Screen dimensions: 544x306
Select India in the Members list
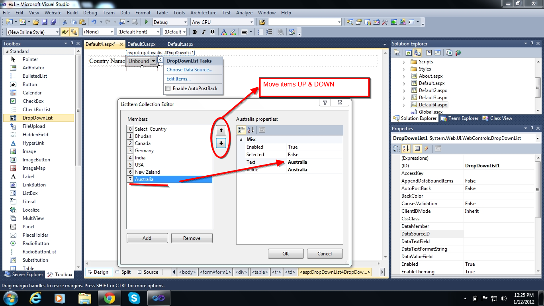pyautogui.click(x=170, y=158)
